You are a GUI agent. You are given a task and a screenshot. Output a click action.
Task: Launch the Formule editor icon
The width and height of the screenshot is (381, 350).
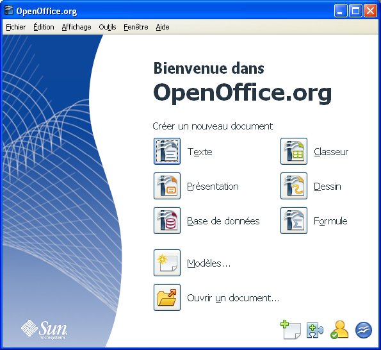294,221
